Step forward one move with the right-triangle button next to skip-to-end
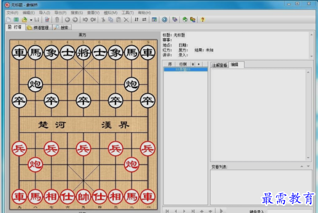The height and width of the screenshot is (213, 318). 184,211
